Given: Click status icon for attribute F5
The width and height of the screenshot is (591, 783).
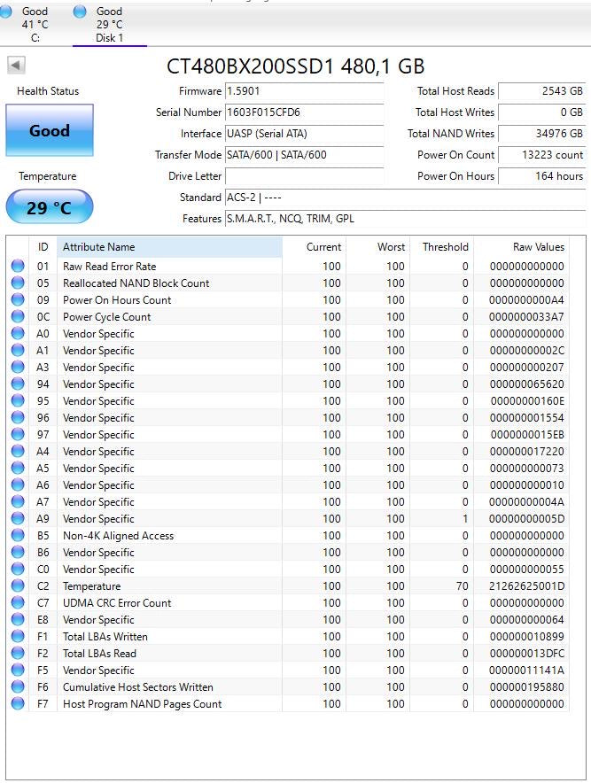Looking at the screenshot, I should click(18, 670).
